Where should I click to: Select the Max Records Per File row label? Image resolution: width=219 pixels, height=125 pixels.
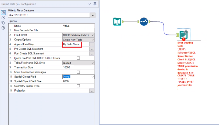tap(26, 30)
